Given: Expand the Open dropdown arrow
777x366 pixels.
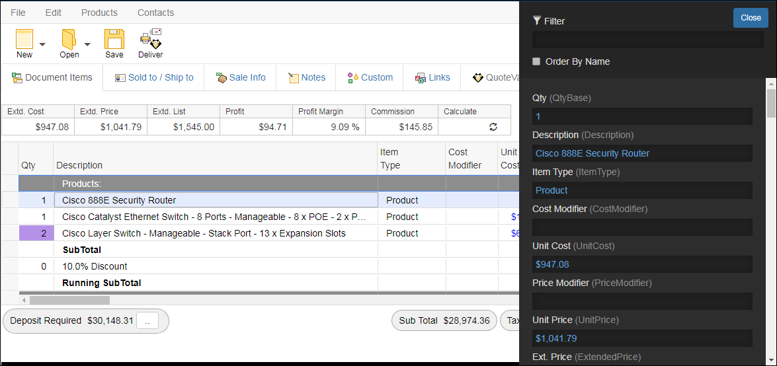Looking at the screenshot, I should (x=87, y=44).
